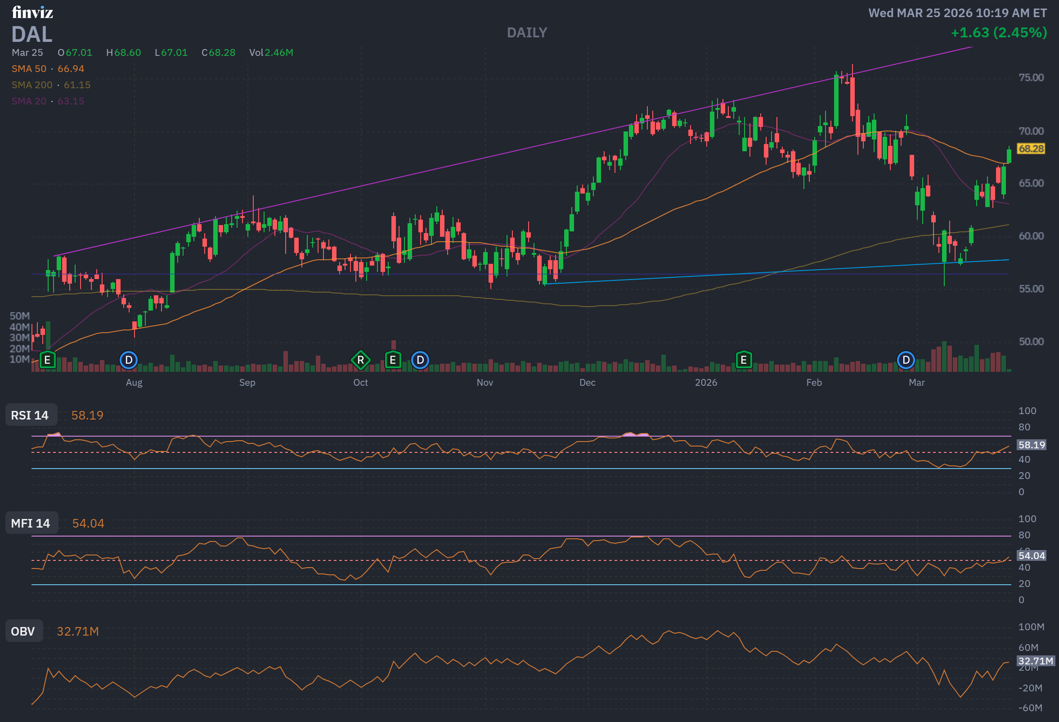Click the DAL ticker symbol
The width and height of the screenshot is (1059, 722).
pyautogui.click(x=32, y=34)
